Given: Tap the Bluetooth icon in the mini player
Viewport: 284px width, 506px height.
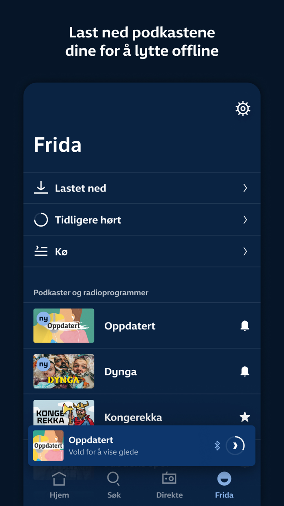Looking at the screenshot, I should click(217, 445).
